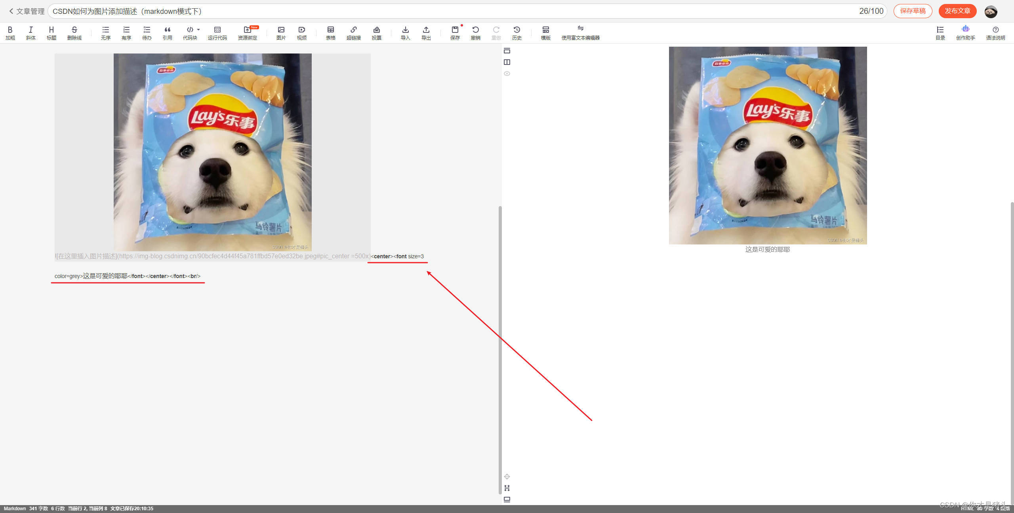Screen dimensions: 1014x513
Task: Insert a heading (标题)
Action: point(51,33)
